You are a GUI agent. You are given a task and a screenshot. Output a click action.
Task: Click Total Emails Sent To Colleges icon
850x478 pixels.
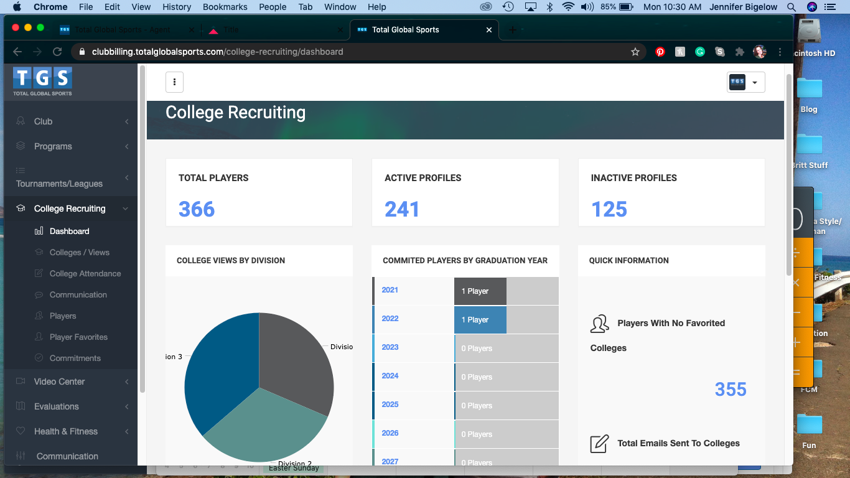coord(599,444)
